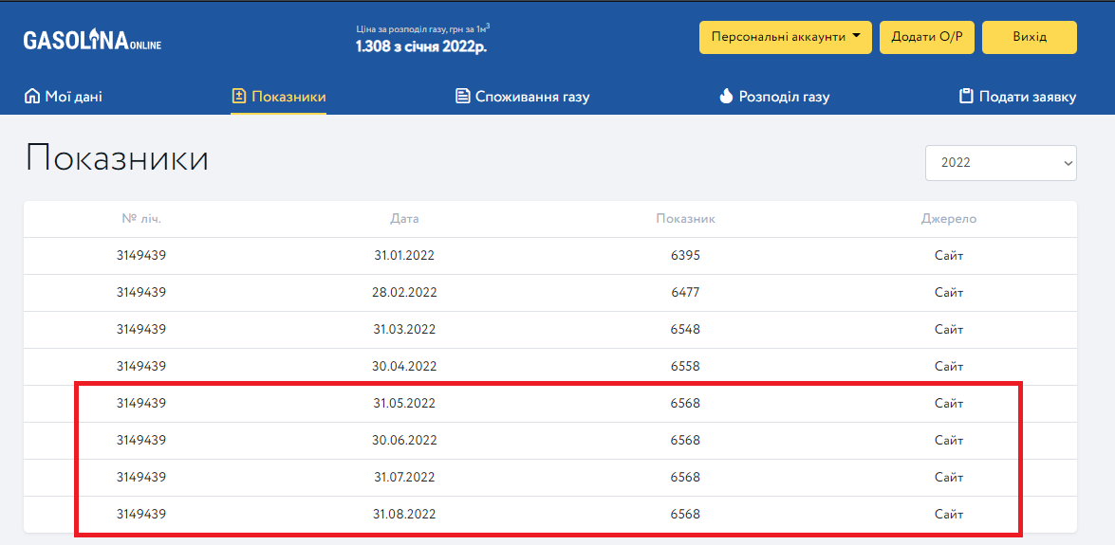
Task: Click the 6568 reading in the 31.05.2022 row
Action: coord(685,404)
